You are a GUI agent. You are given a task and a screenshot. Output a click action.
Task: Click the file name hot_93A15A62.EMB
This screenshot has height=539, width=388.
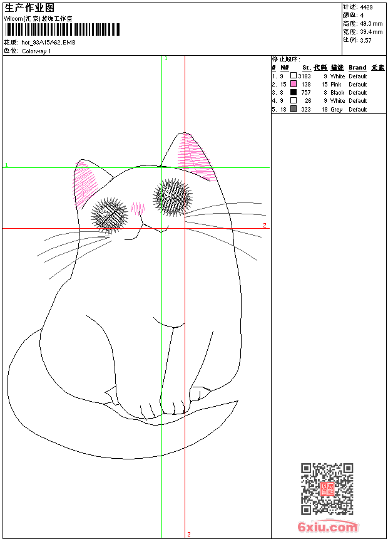[48, 42]
